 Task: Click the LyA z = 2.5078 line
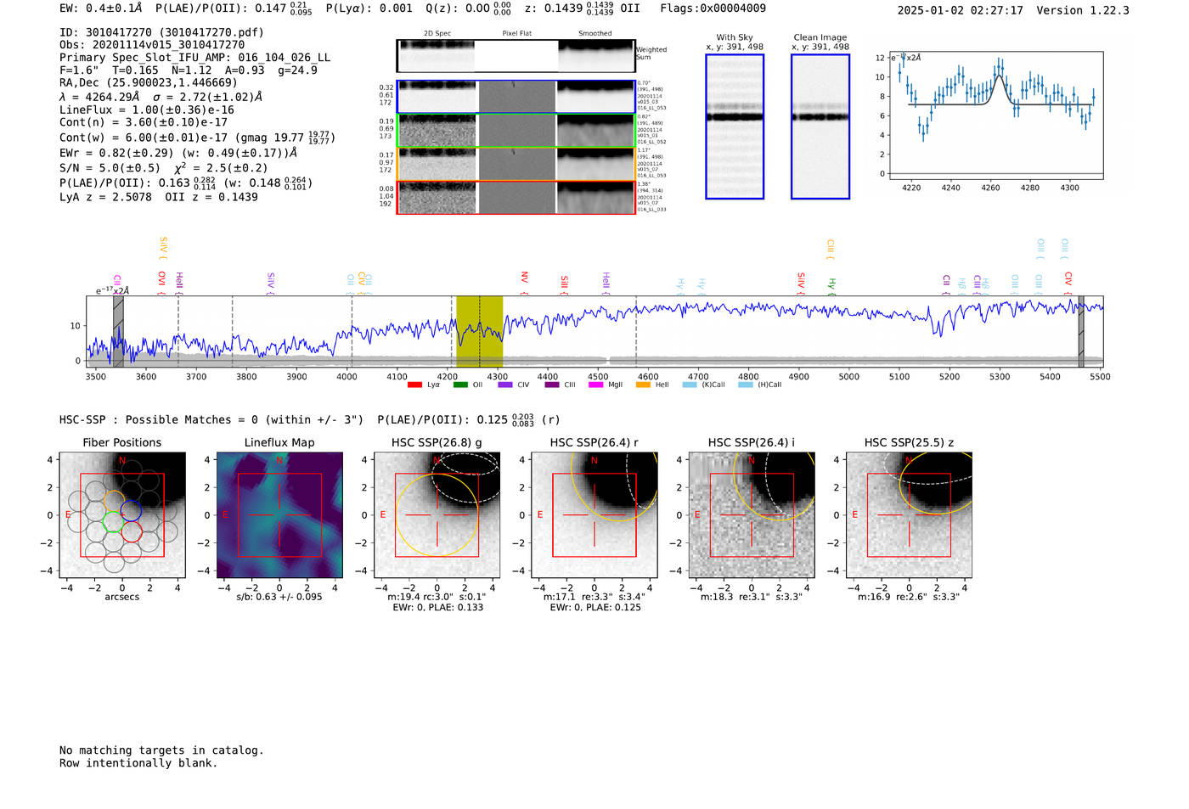(x=159, y=197)
